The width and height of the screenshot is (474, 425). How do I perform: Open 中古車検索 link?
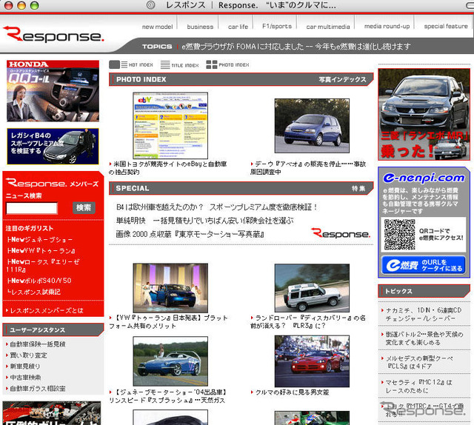(x=24, y=378)
